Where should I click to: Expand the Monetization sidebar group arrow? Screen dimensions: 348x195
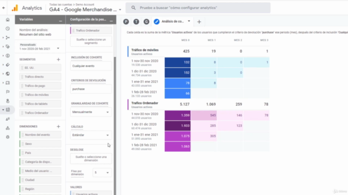[3, 56]
